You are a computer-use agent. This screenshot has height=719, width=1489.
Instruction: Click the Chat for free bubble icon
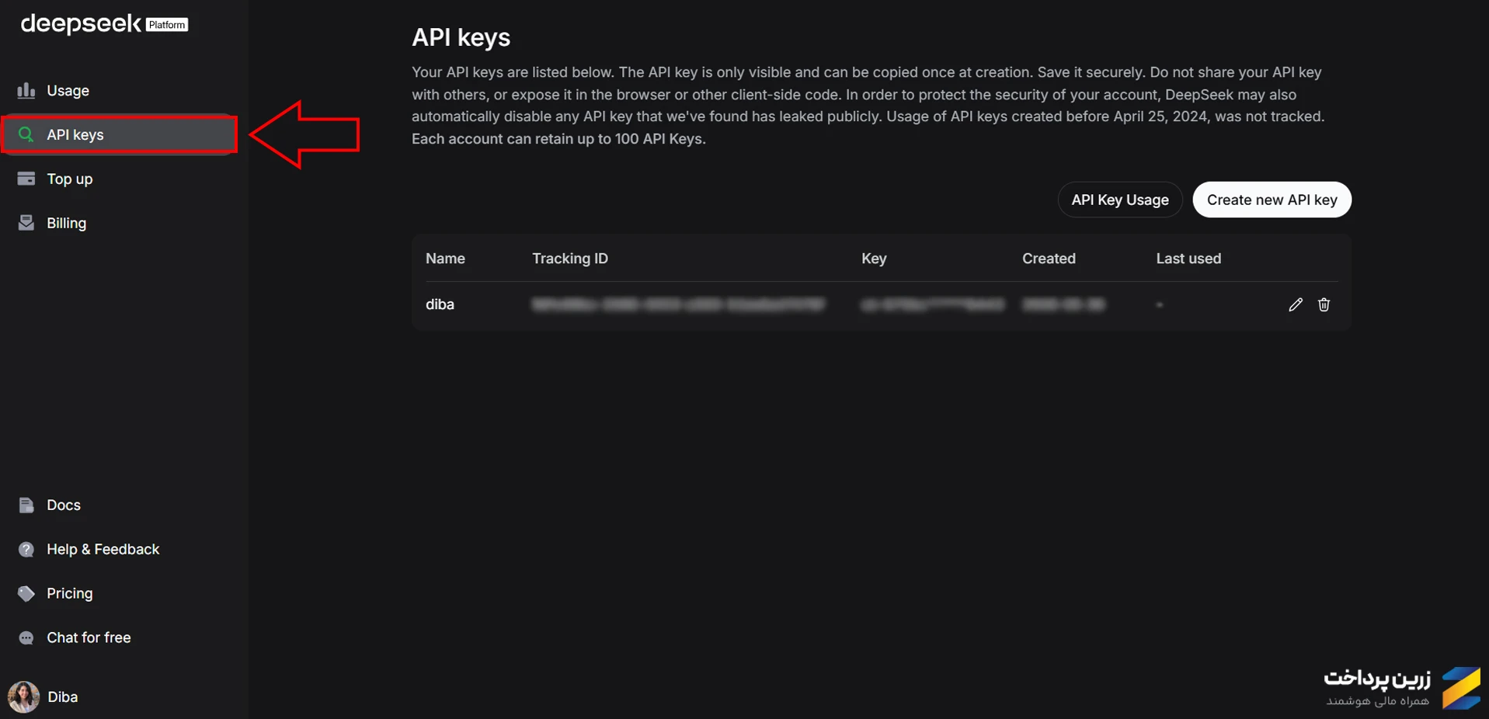point(26,637)
